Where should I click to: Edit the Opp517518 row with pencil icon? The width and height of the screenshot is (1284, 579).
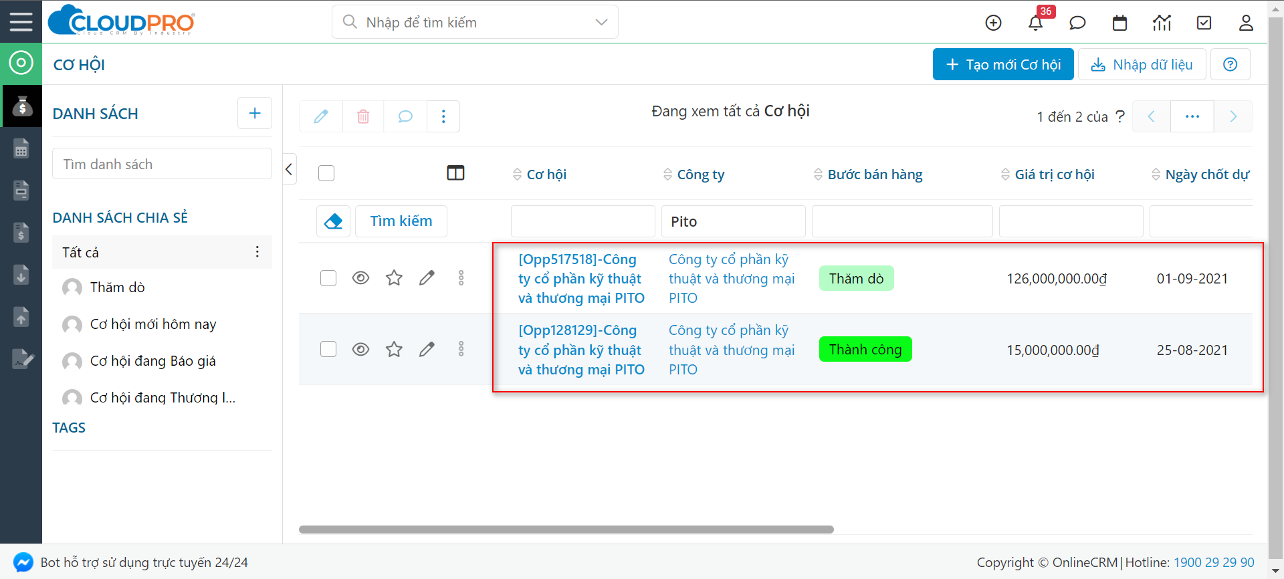[427, 277]
